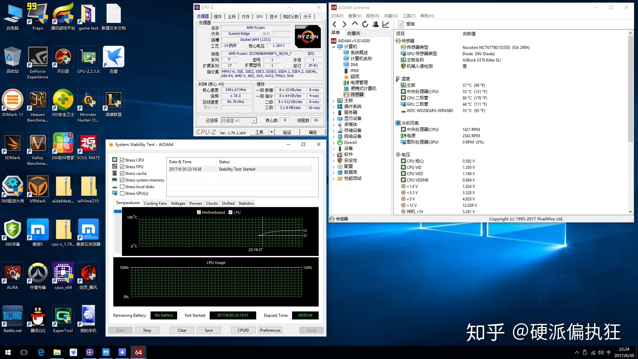Enable Stress GPU(s) checkbox
Image resolution: width=638 pixels, height=359 pixels.
[x=122, y=193]
